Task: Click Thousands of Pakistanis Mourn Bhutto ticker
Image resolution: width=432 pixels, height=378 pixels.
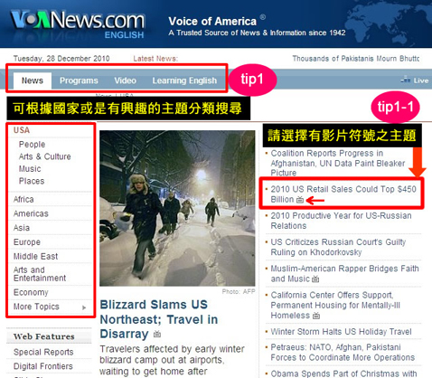Action: (356, 59)
